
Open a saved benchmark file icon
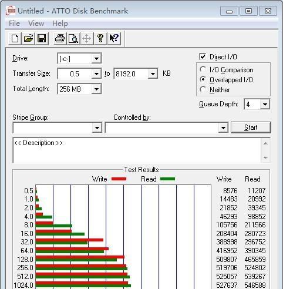tap(29, 38)
